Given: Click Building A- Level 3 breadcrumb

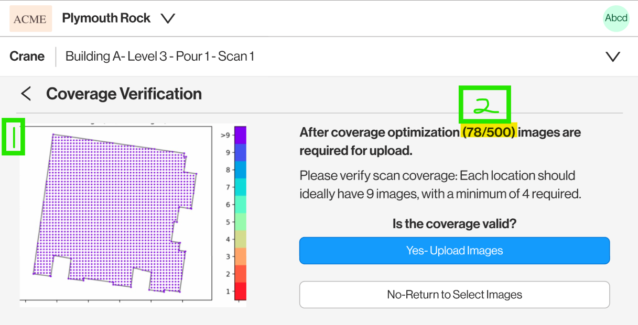Looking at the screenshot, I should point(159,57).
